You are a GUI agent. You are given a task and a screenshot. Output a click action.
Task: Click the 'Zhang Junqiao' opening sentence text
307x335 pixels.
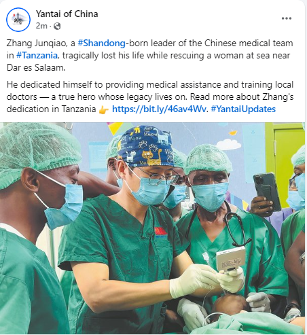[149, 55]
